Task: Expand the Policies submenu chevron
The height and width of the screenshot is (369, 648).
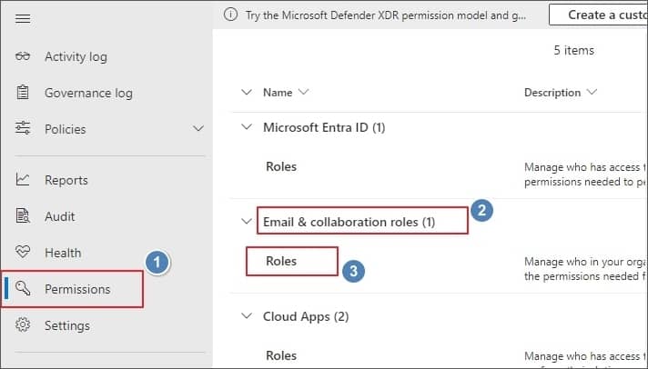Action: pyautogui.click(x=198, y=129)
